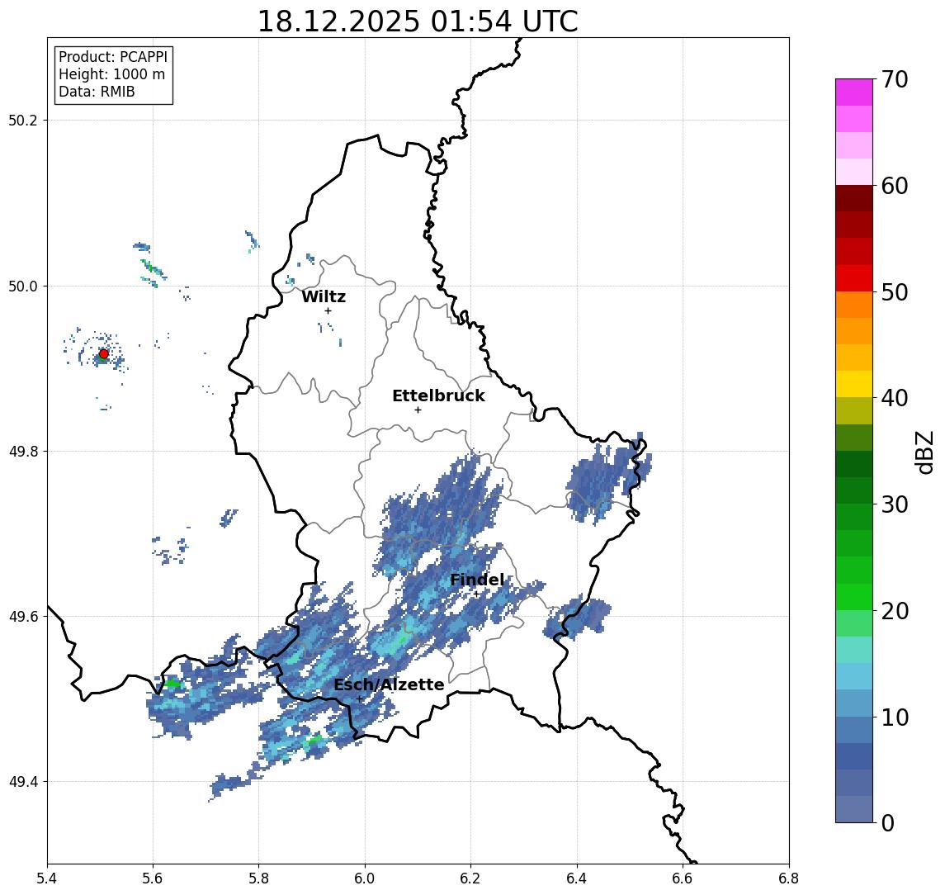Click the title '18.12.2025 01:54 UTC'
The width and height of the screenshot is (945, 895).
click(418, 21)
